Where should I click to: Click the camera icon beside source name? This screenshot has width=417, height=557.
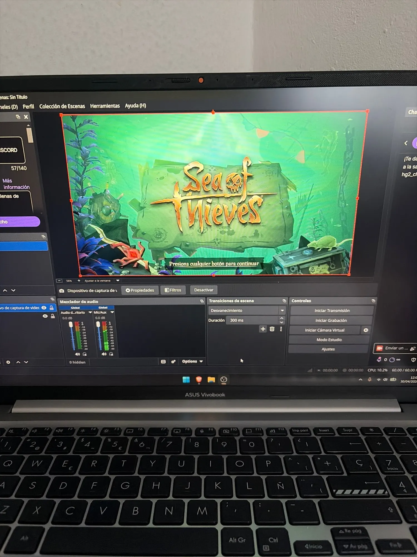click(62, 291)
